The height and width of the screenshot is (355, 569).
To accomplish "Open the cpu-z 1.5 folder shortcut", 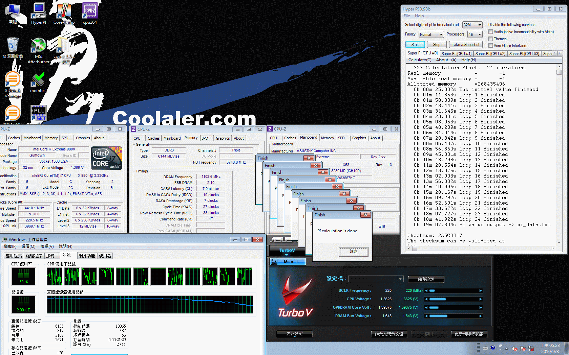I will [63, 51].
